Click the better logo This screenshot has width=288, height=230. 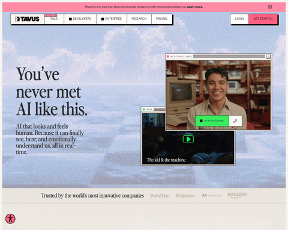185,196
